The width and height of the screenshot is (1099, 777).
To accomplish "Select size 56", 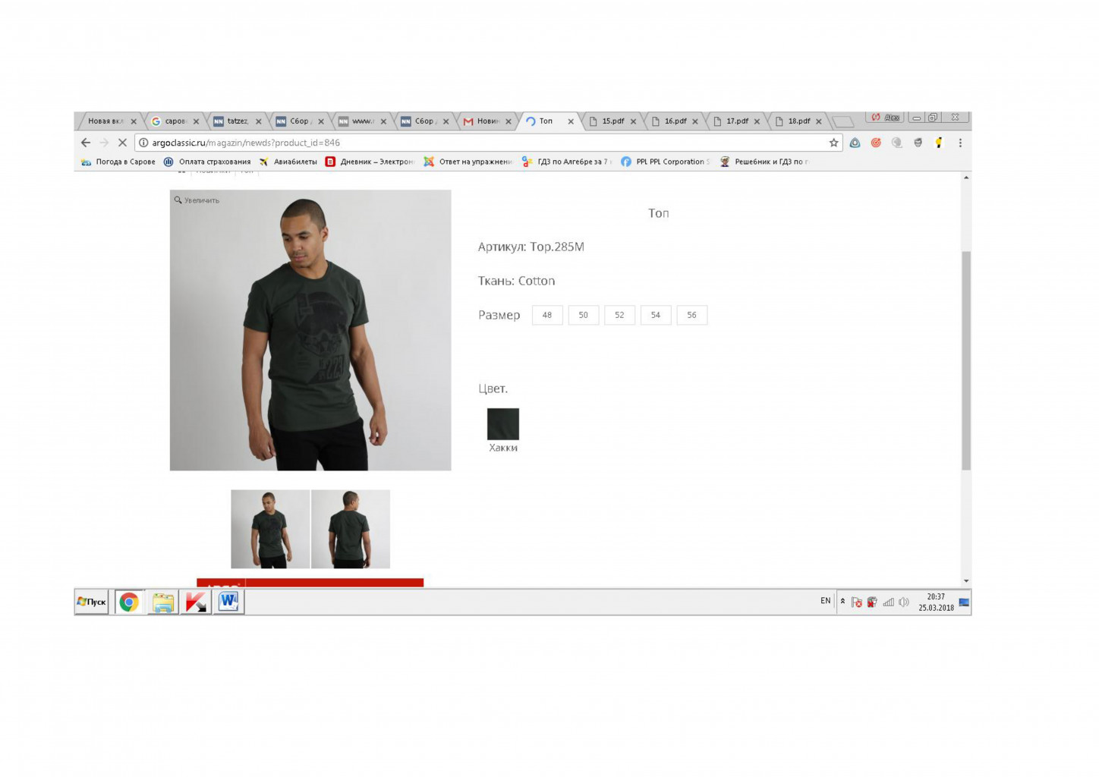I will [691, 315].
